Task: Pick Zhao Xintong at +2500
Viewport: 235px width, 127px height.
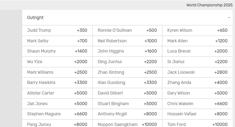Action: click(128, 72)
